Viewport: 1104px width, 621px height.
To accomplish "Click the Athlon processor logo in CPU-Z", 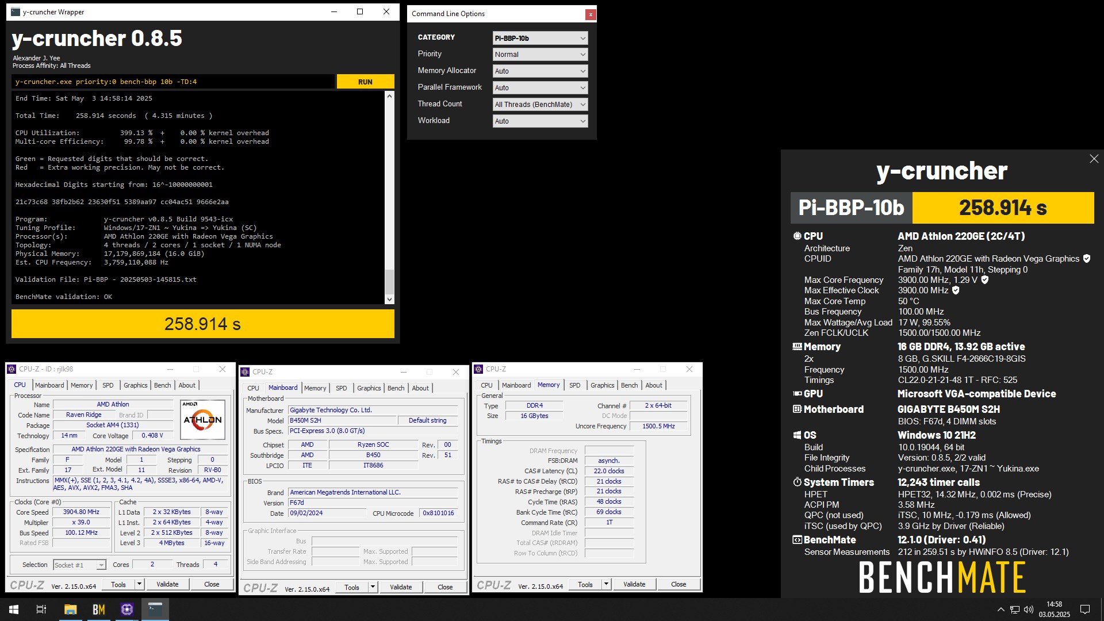I will pos(202,420).
